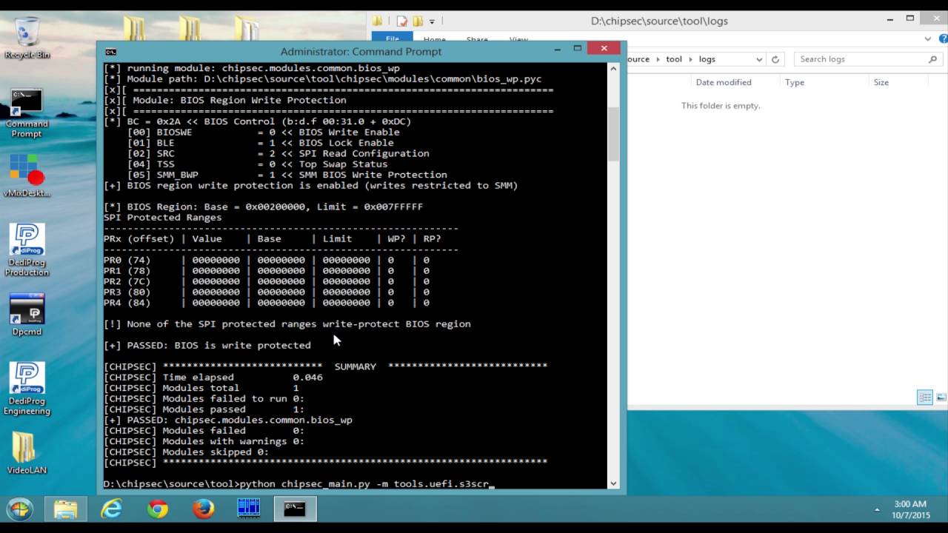Viewport: 948px width, 533px height.
Task: Select the vMixDesktop desktop icon
Action: pyautogui.click(x=27, y=175)
